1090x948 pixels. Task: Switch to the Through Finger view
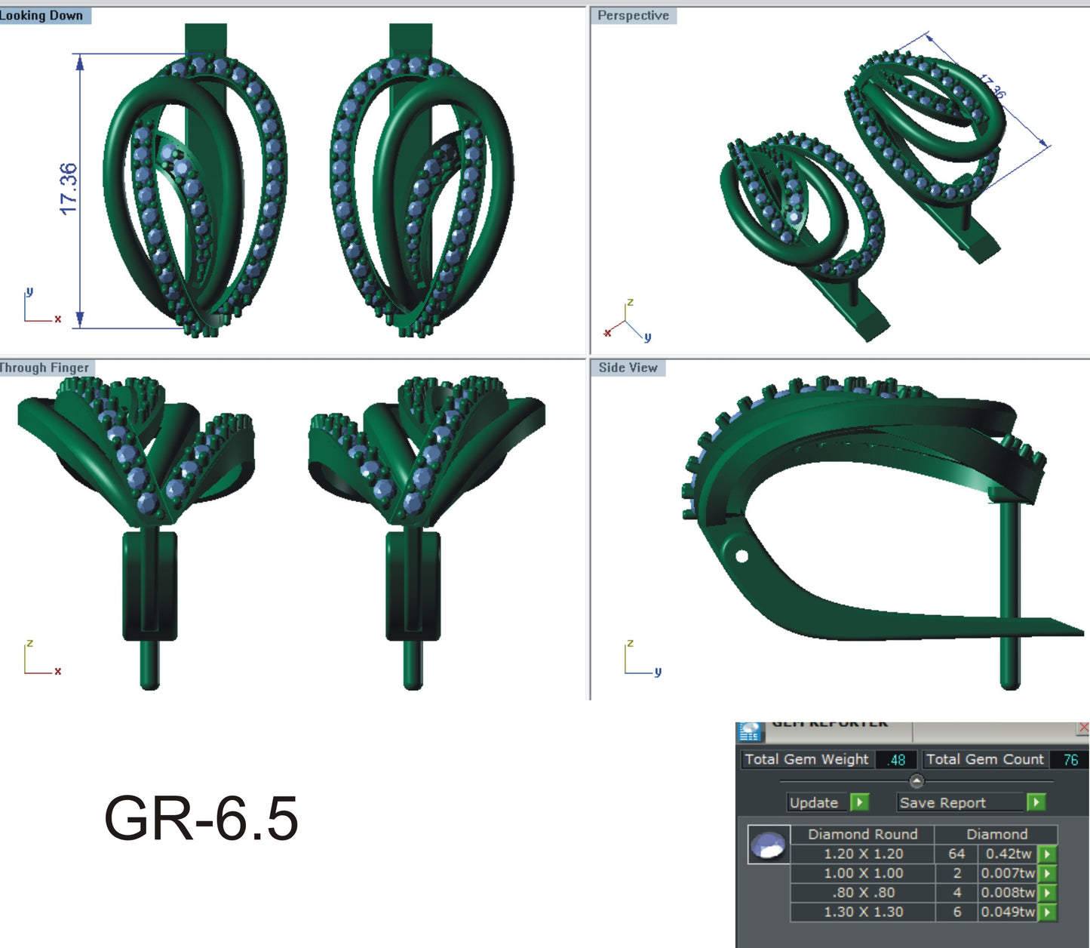coord(43,367)
